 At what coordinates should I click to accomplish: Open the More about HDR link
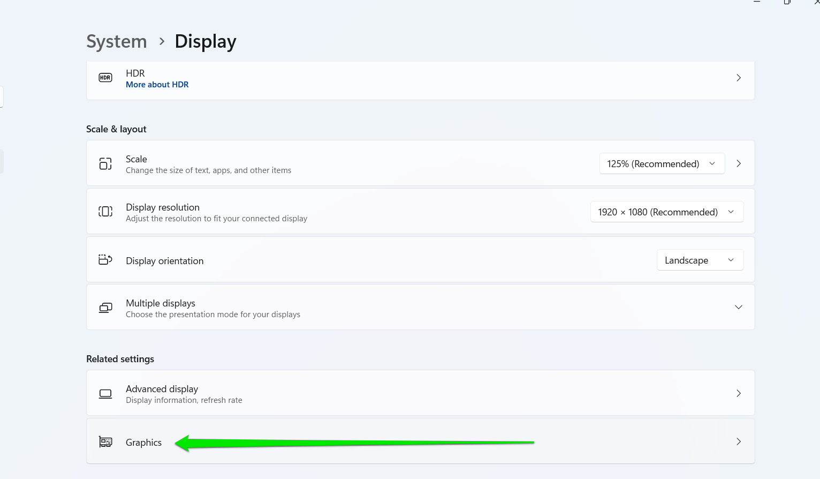(x=157, y=84)
